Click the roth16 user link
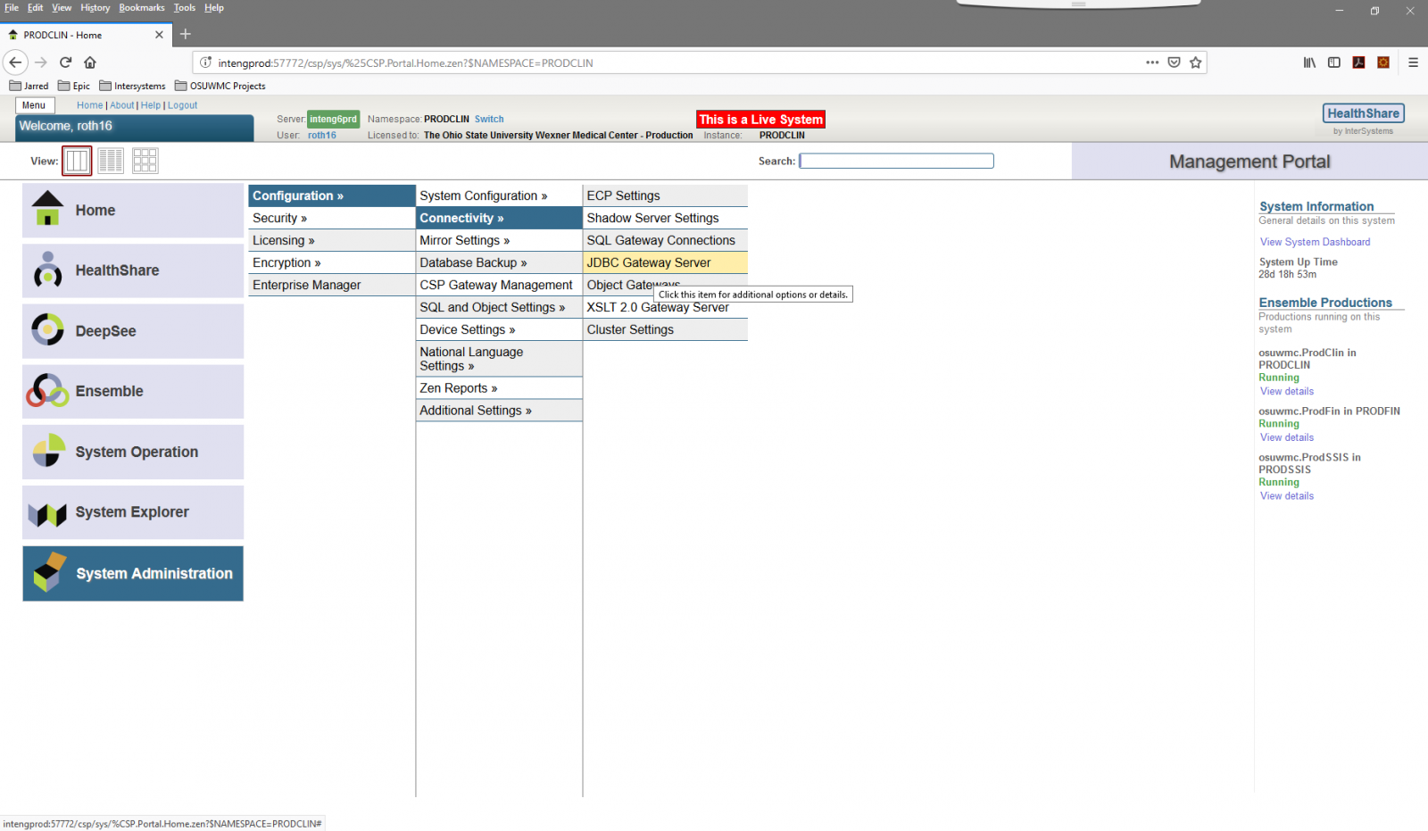This screenshot has height=831, width=1428. click(321, 136)
